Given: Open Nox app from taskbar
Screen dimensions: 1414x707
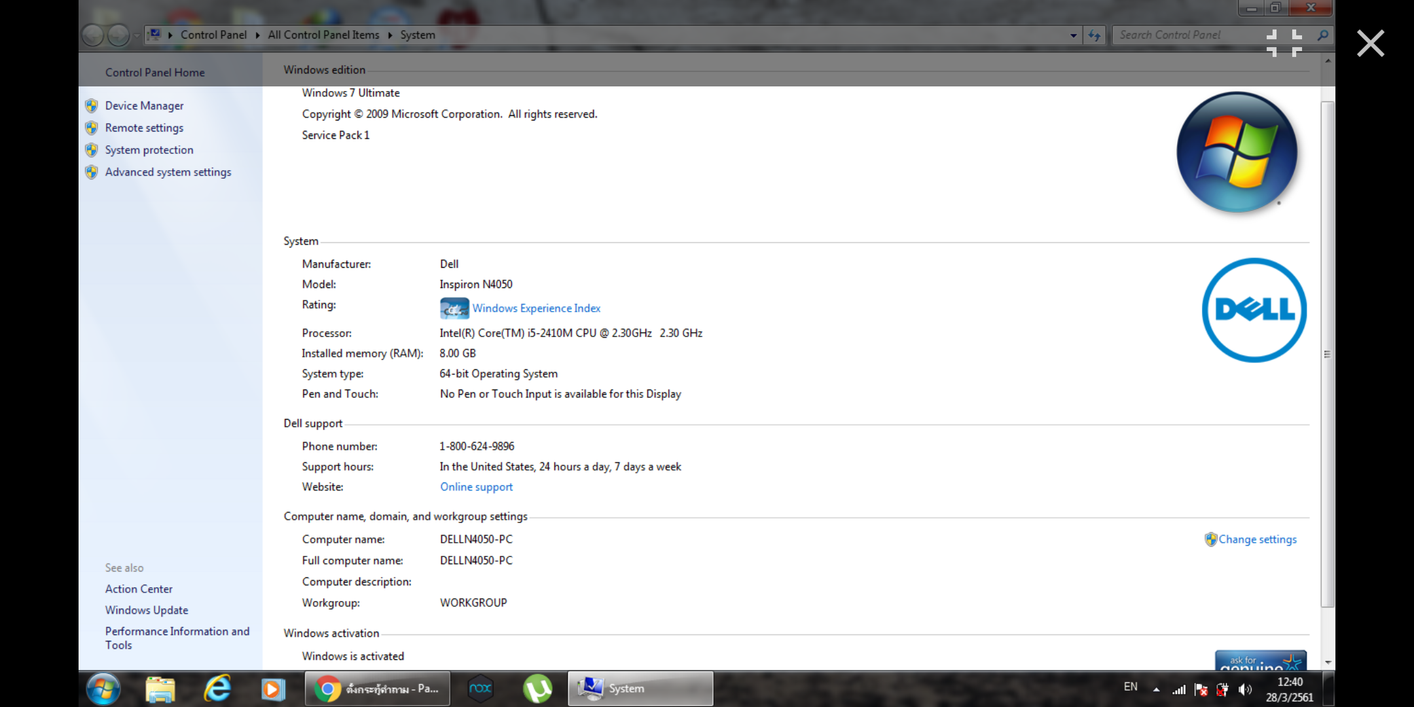Looking at the screenshot, I should click(480, 689).
